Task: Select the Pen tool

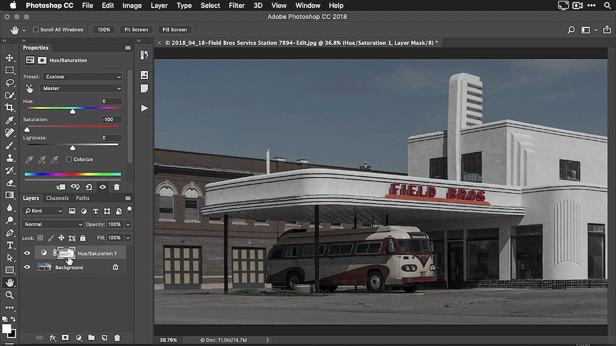Action: tap(10, 233)
